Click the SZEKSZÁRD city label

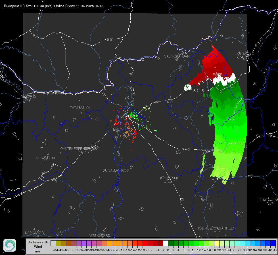pos(100,235)
